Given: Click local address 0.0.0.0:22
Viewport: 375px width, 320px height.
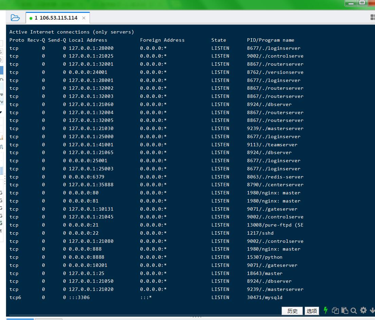Looking at the screenshot, I should pyautogui.click(x=84, y=233).
